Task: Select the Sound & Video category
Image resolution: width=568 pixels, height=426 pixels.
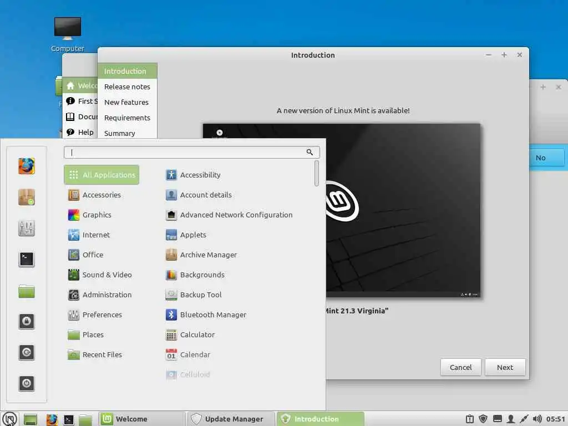Action: [x=100, y=275]
